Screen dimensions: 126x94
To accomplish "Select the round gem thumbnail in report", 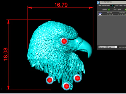I will 100,14.
